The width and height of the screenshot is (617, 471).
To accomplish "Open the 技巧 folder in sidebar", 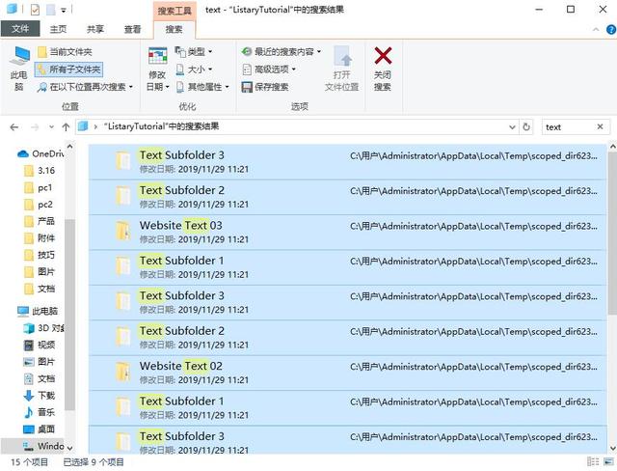I will coord(40,255).
